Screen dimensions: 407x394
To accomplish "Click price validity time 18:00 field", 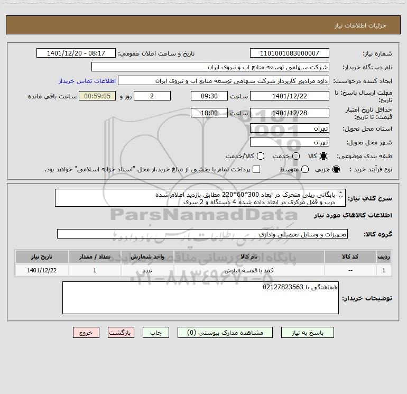I will (209, 113).
